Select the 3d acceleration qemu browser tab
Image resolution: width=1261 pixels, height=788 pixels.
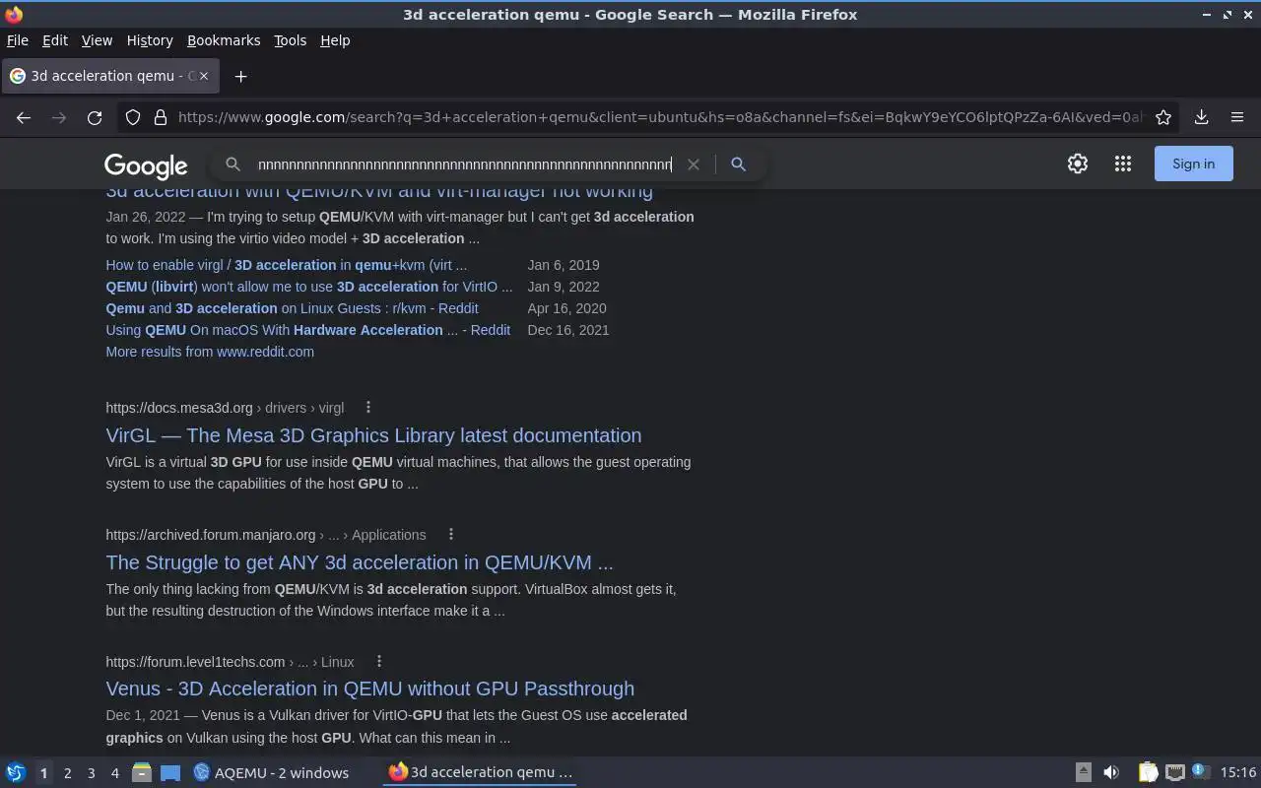tap(110, 76)
